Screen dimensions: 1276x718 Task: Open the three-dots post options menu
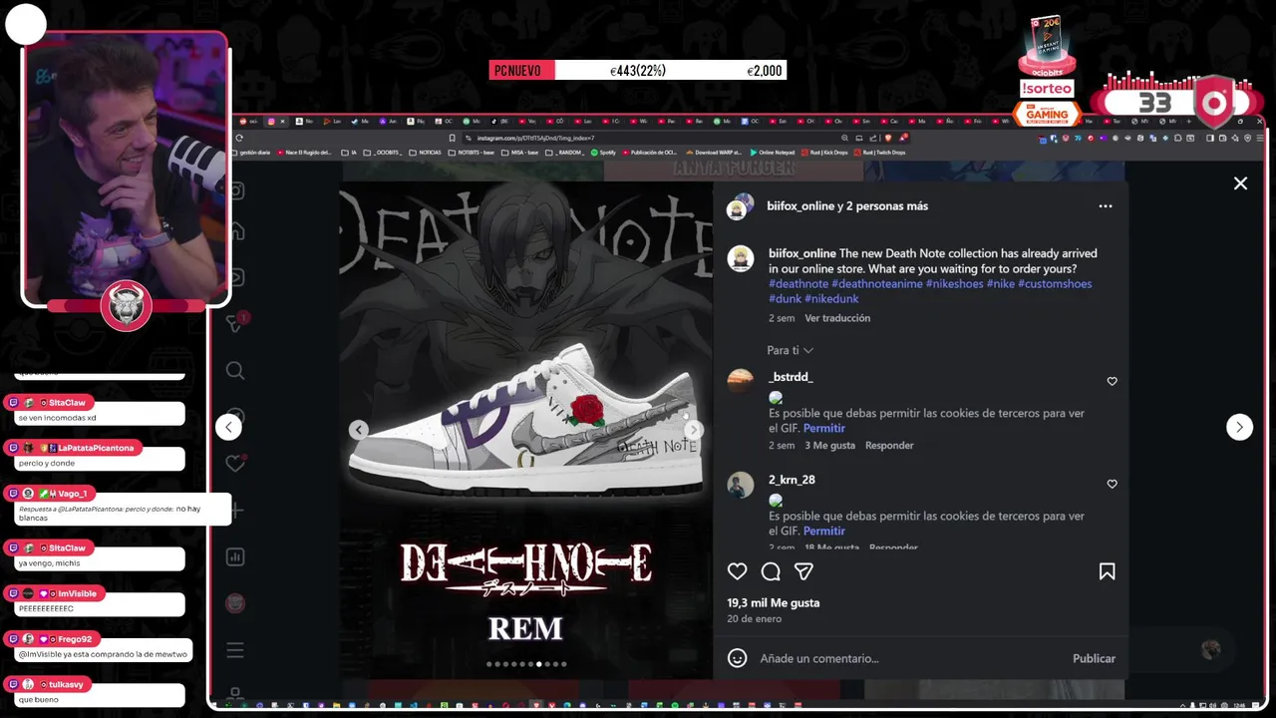point(1106,206)
